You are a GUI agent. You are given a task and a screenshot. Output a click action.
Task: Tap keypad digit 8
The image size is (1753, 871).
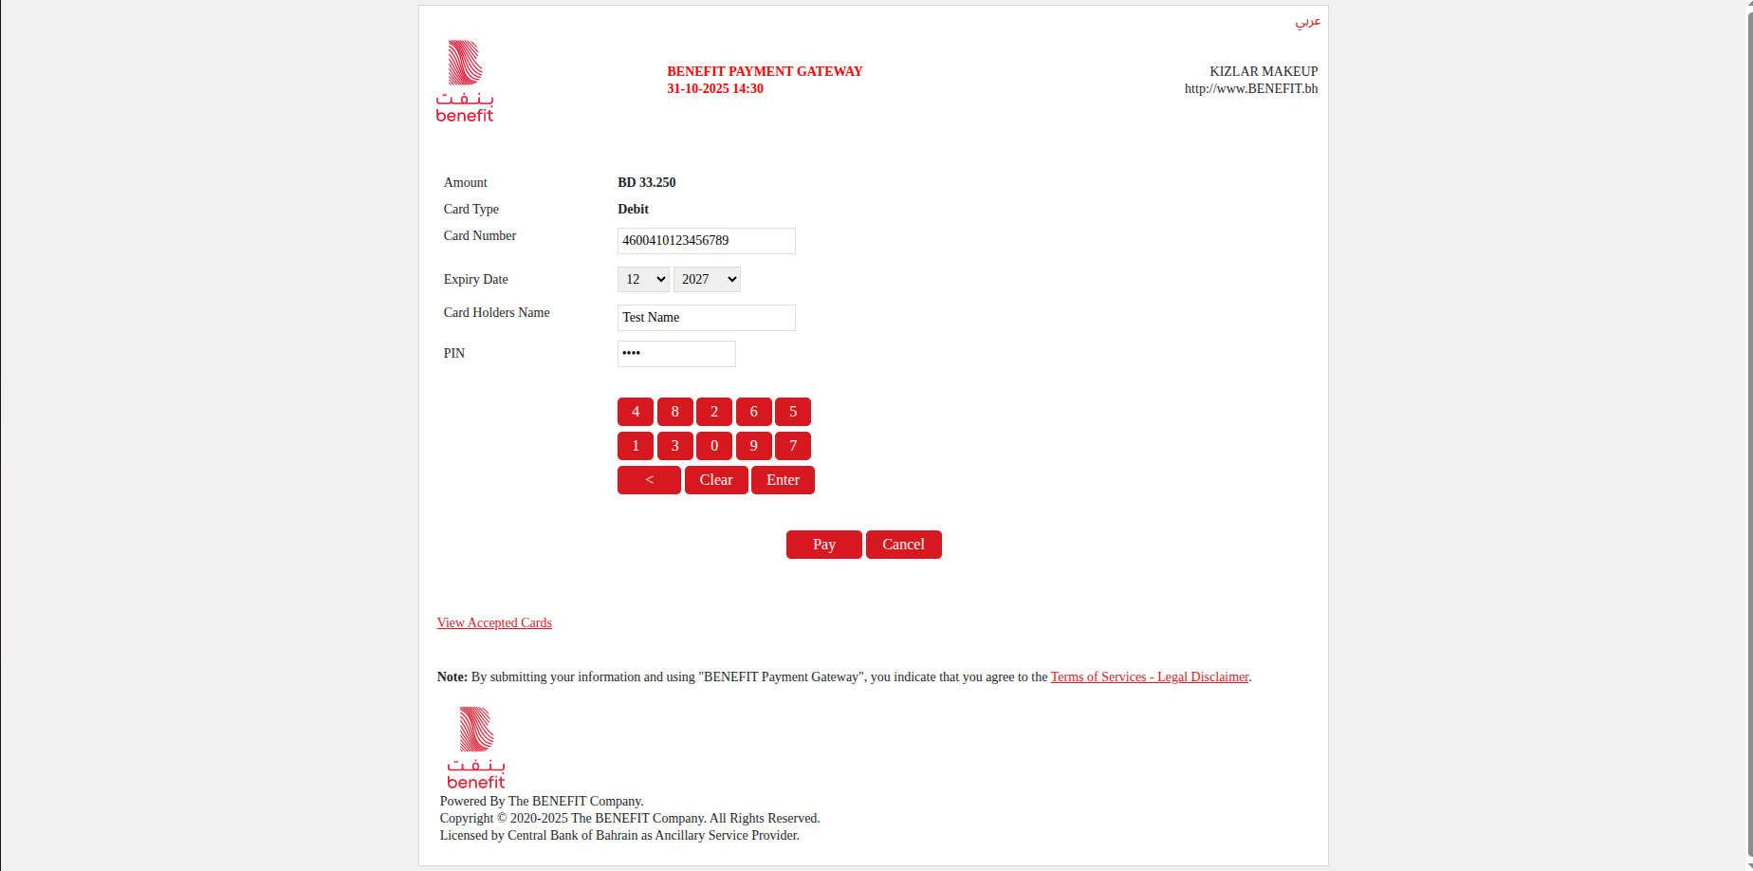pos(675,412)
